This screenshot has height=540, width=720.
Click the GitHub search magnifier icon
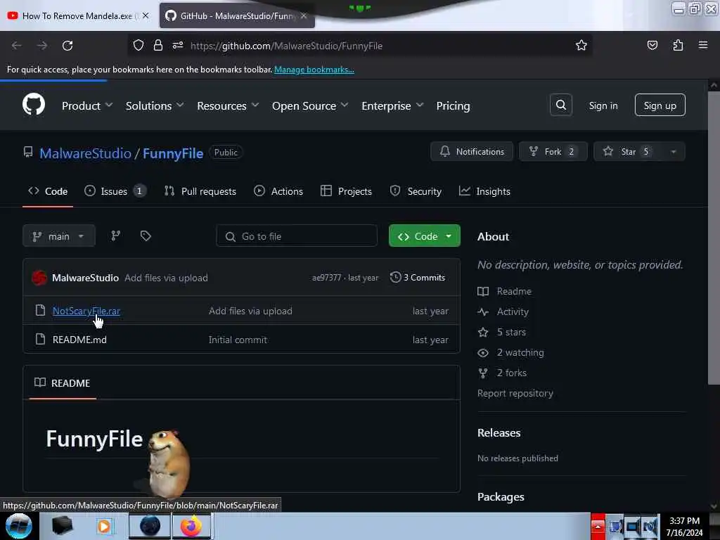pos(560,105)
